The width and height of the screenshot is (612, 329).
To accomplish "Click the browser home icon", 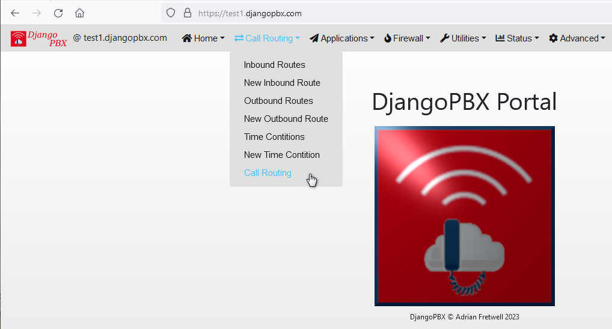I will [79, 13].
